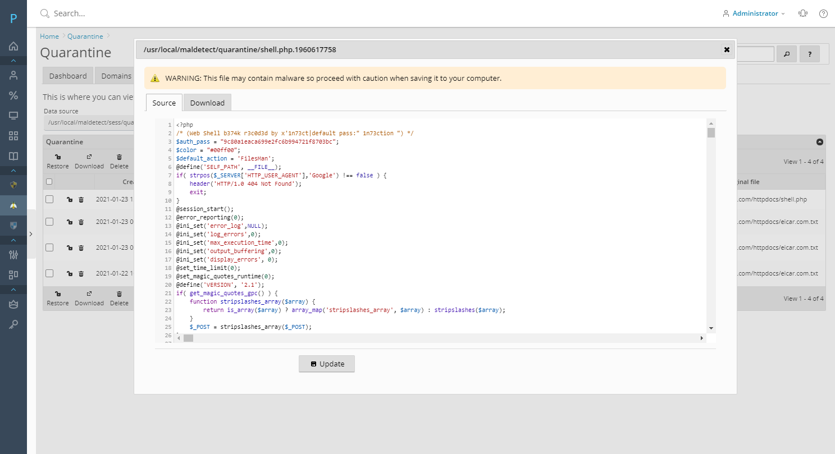Viewport: 835px width, 454px height.
Task: Click restore icon in the 2021-01-22 row
Action: point(69,273)
